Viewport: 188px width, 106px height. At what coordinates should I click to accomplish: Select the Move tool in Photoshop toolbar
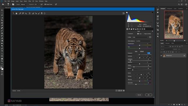(2, 10)
